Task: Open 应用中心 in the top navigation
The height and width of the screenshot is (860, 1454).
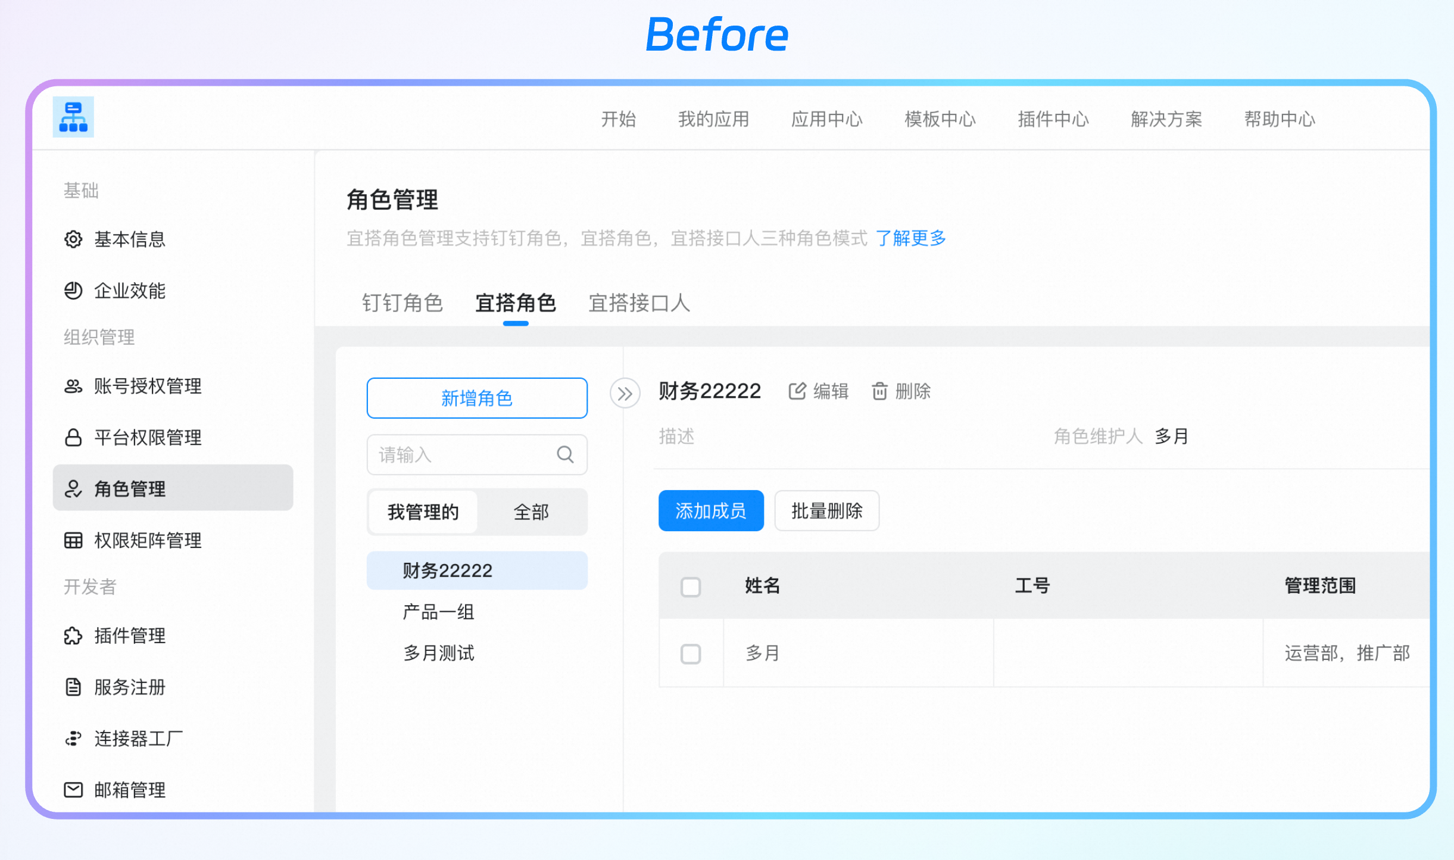Action: 827,119
